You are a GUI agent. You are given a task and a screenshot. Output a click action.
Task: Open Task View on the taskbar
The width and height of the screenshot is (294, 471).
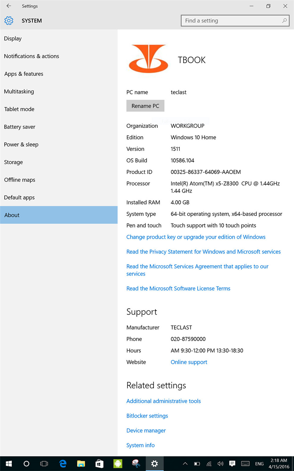[44, 464]
